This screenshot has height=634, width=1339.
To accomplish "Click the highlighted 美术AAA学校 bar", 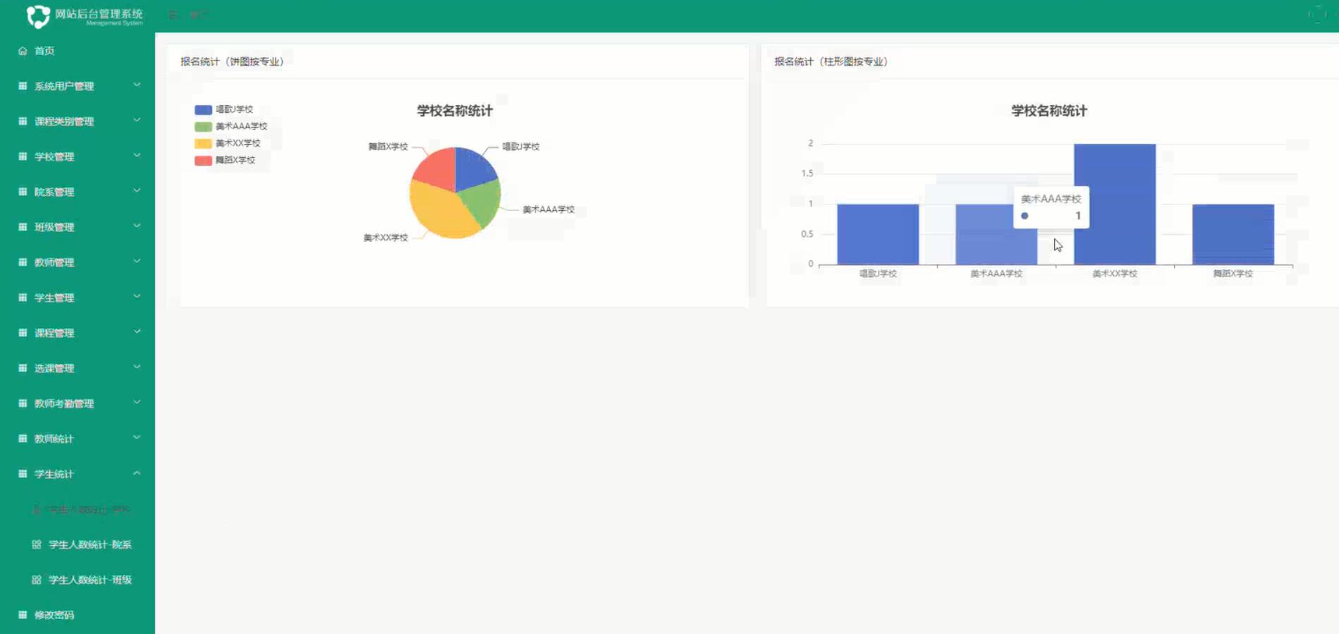I will point(996,234).
